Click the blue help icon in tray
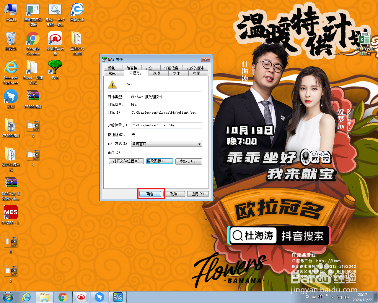Viewport: 378px width, 303px height. 320,296
